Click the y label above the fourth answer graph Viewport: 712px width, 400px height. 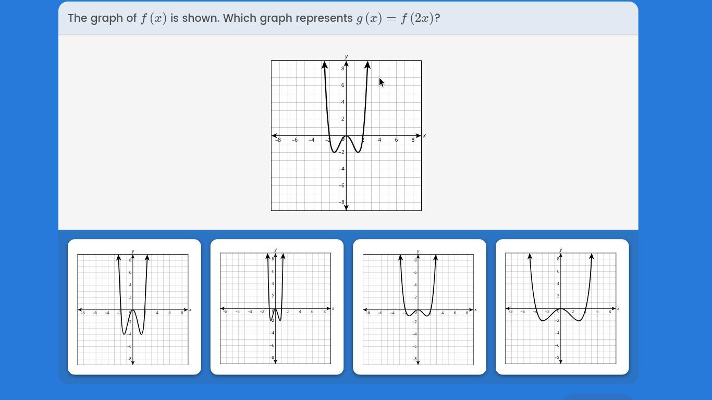(560, 250)
